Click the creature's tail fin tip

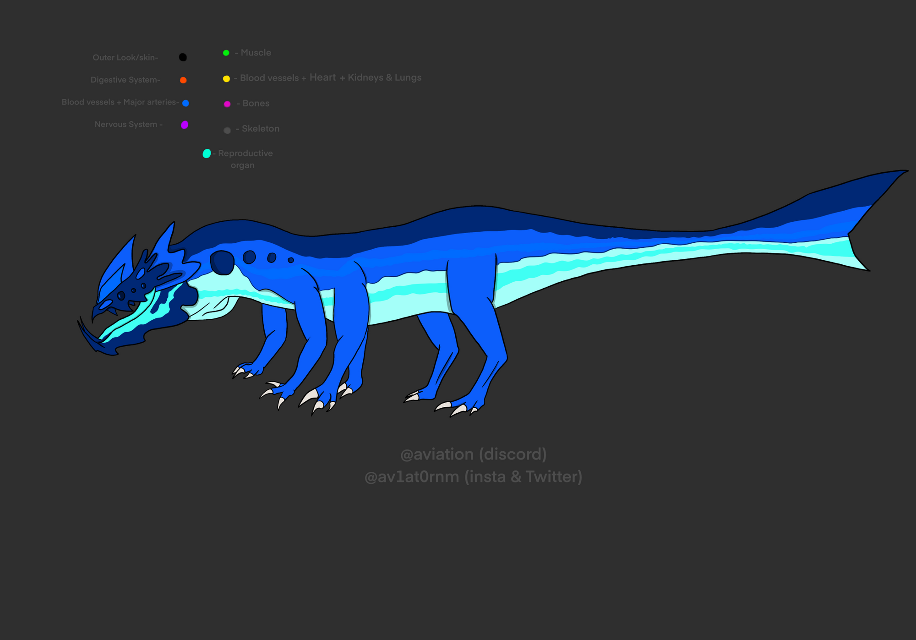click(898, 175)
